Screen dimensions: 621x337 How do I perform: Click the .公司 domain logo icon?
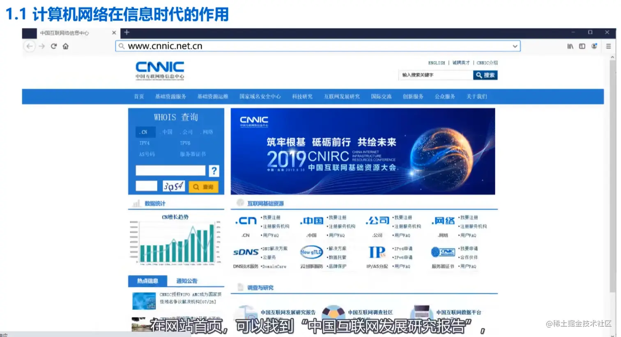click(377, 221)
